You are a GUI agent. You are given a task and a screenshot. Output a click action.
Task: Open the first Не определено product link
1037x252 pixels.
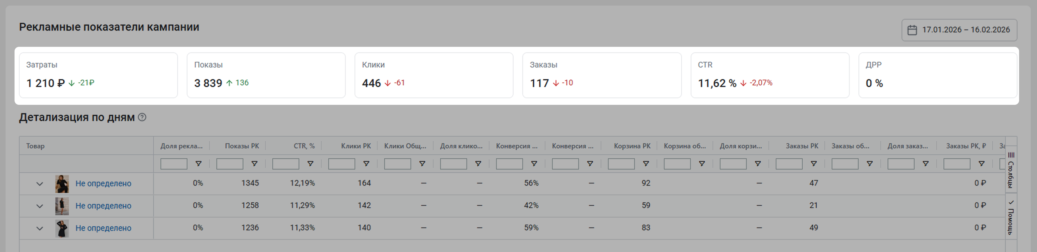(x=103, y=183)
